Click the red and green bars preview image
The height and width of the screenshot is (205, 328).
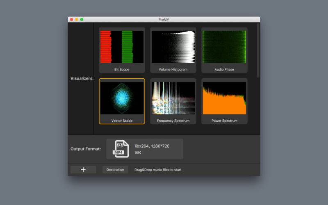[x=122, y=47]
